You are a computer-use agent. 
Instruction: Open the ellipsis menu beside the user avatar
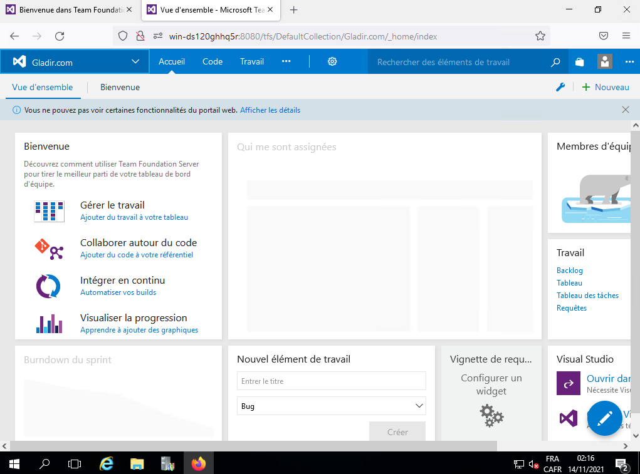(629, 62)
